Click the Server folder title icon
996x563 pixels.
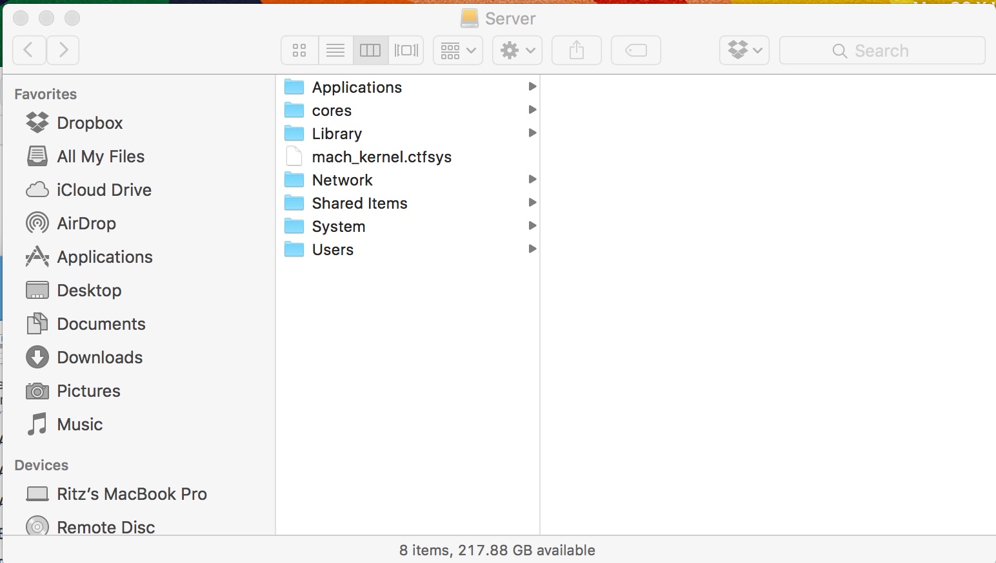pyautogui.click(x=470, y=18)
